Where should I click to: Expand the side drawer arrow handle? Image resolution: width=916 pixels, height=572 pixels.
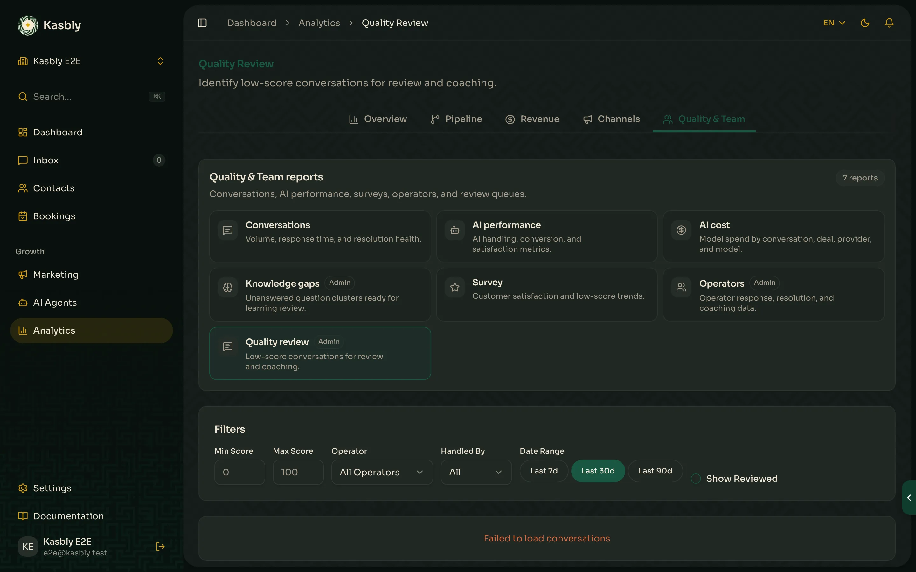[909, 497]
